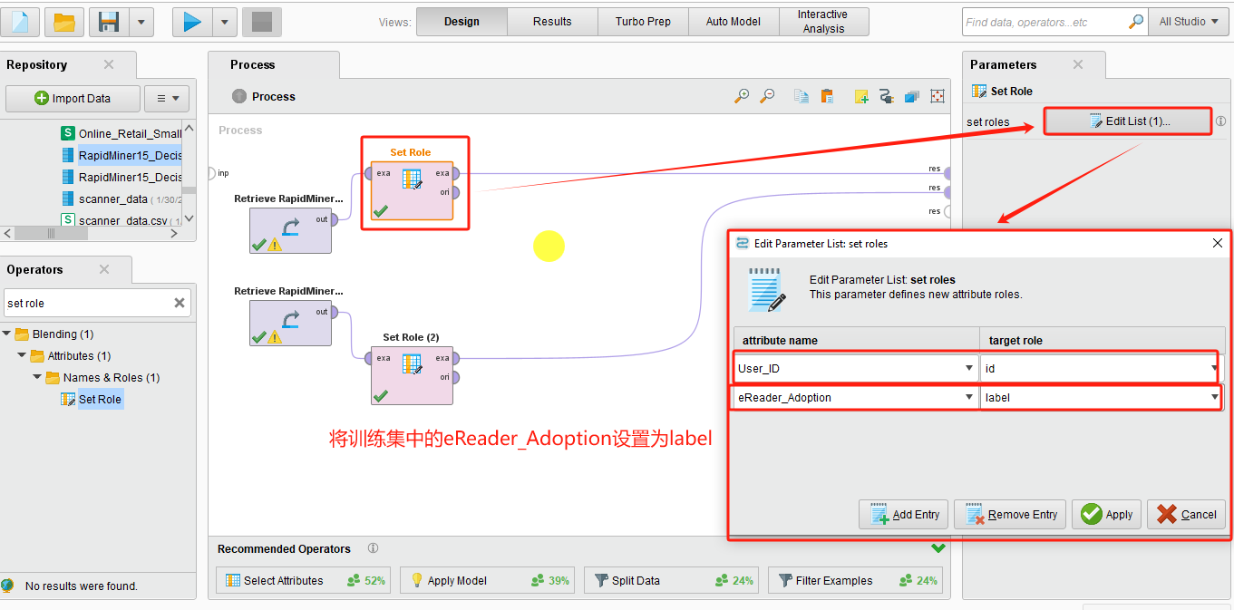The width and height of the screenshot is (1234, 610).
Task: Click the auto-wire connections icon
Action: click(x=887, y=96)
